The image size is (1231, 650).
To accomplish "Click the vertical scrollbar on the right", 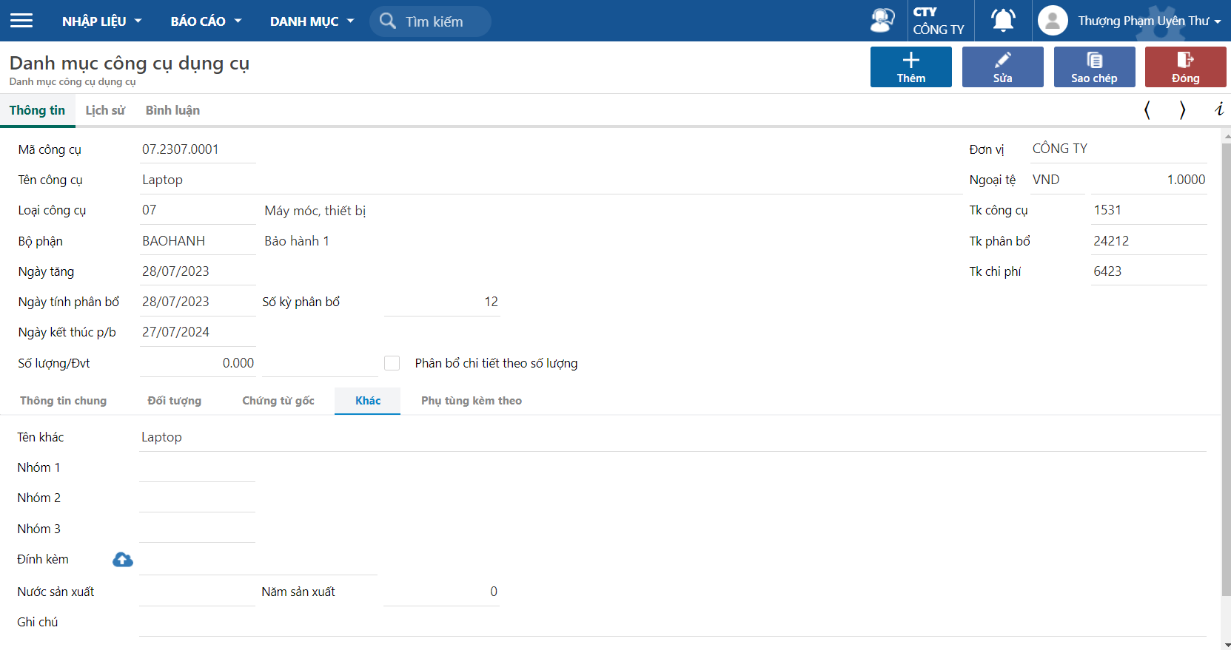I will pyautogui.click(x=1226, y=370).
